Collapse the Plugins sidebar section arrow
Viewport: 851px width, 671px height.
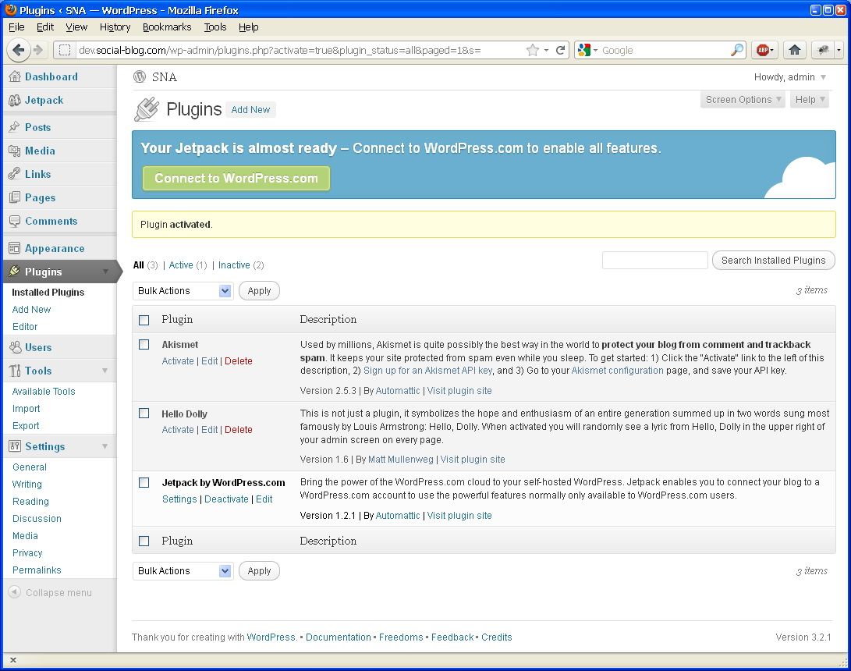point(105,272)
